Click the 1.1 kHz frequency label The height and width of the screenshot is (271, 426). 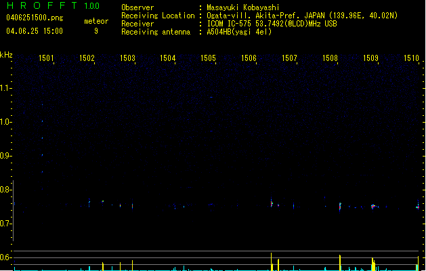pyautogui.click(x=5, y=88)
